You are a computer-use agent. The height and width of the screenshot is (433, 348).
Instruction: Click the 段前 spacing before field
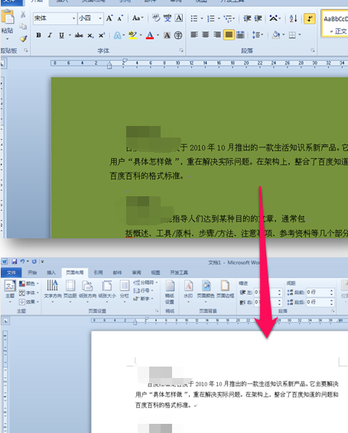[x=320, y=292]
